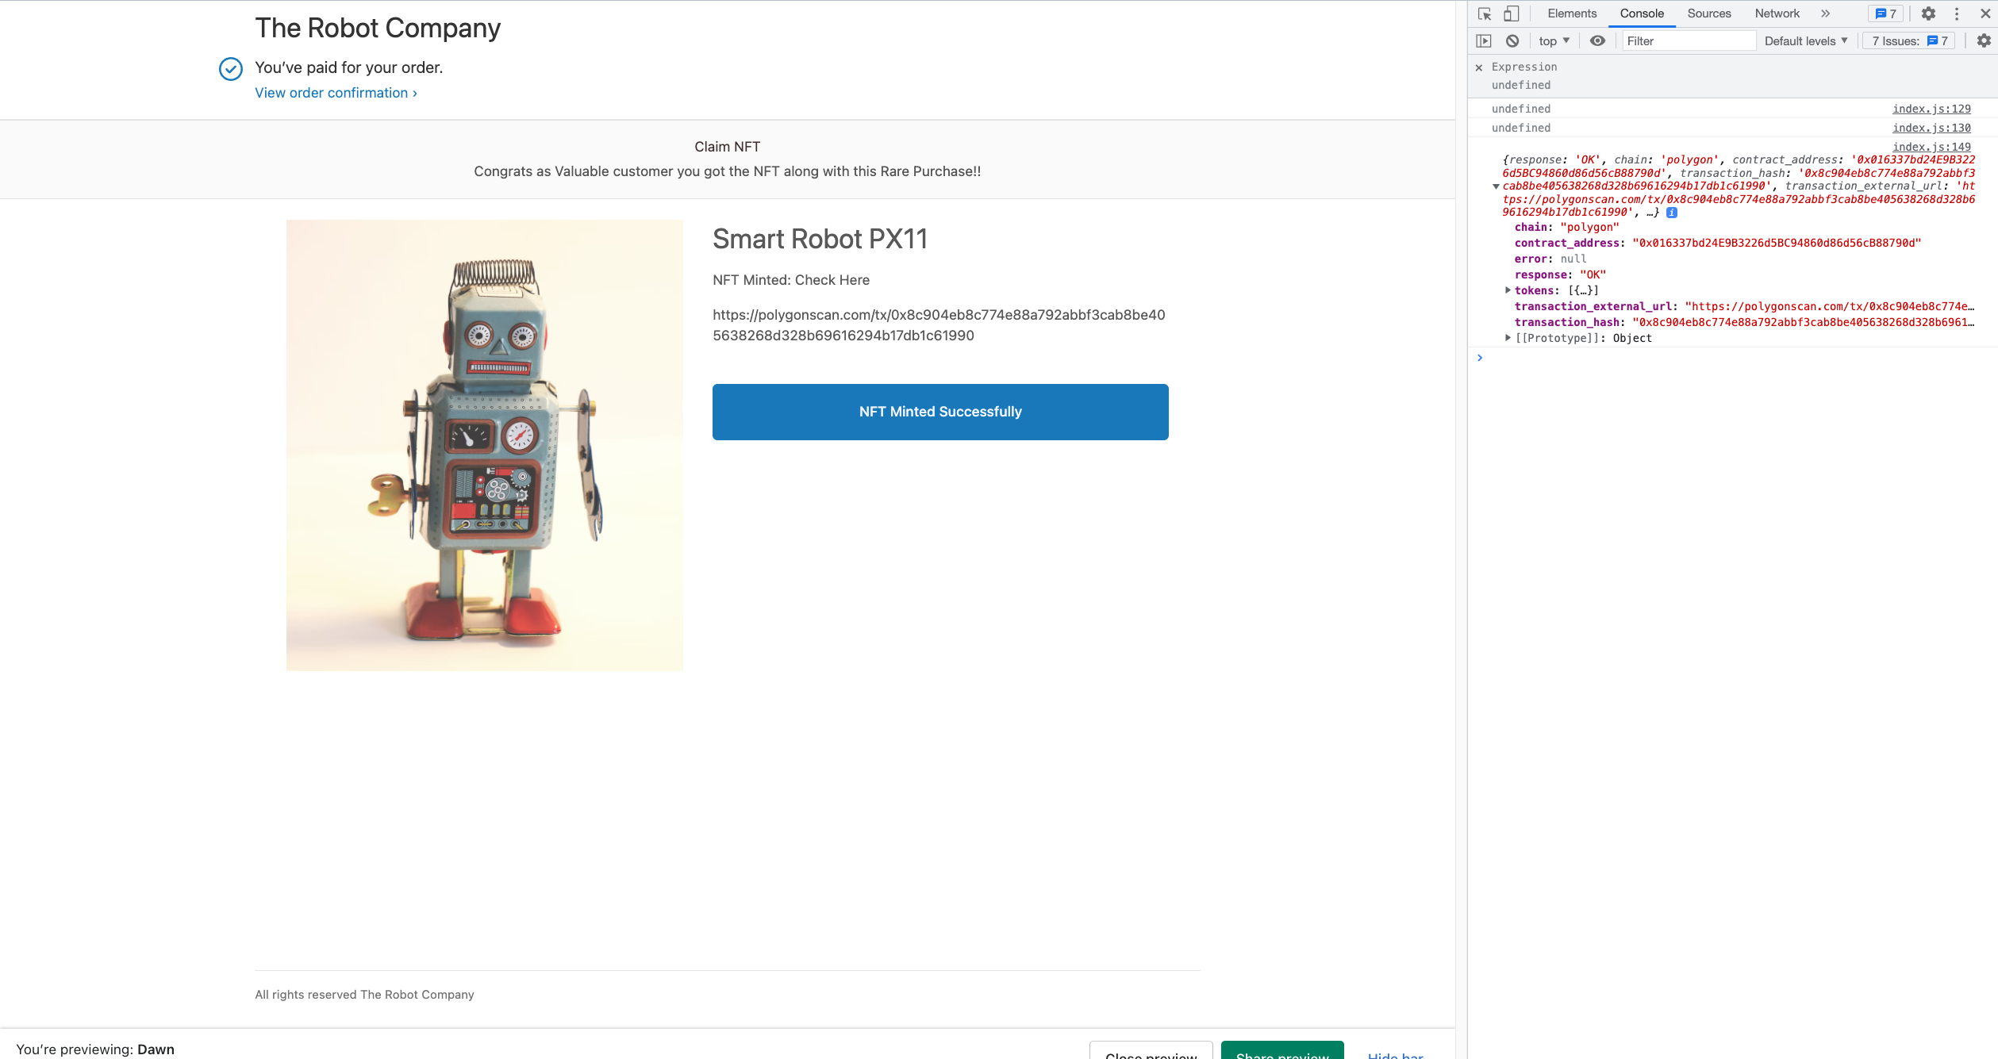Click NFT Minted: Check Here text
Image resolution: width=1998 pixels, height=1059 pixels.
[x=791, y=280]
